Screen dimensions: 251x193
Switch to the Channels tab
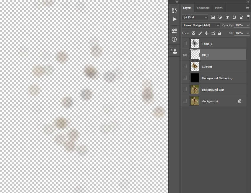203,8
